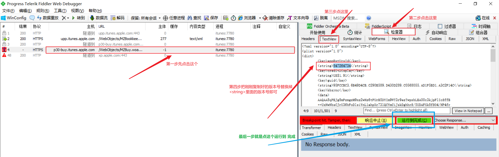Viewport: 499px width, 157px height.
Task: Click the ellipsis button beside View in Notepad
Action: tap(489, 111)
